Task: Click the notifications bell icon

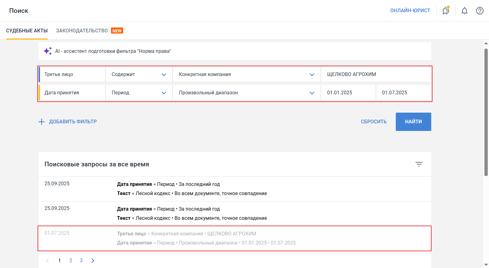Action: click(x=464, y=11)
